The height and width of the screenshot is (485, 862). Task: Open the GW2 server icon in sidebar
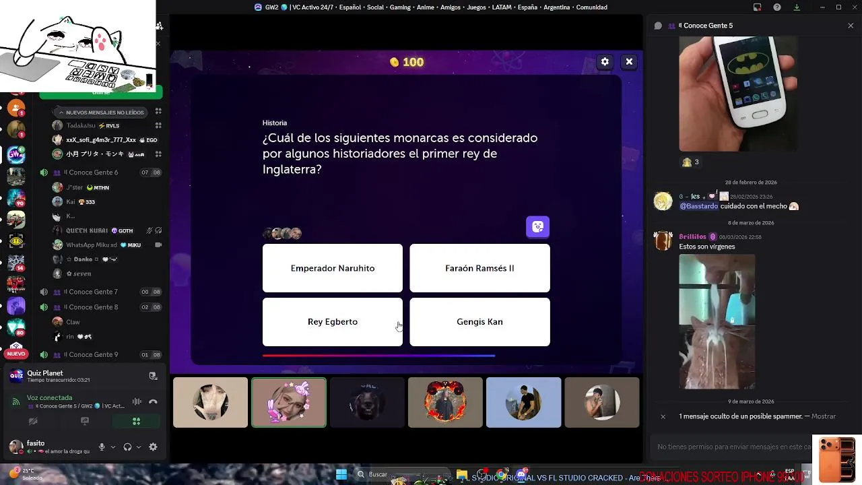[16, 154]
